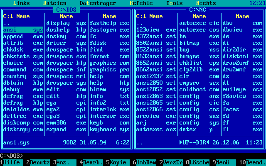The width and height of the screenshot is (266, 166).
Task: Open the Dateien menu
Action: [x=54, y=3]
